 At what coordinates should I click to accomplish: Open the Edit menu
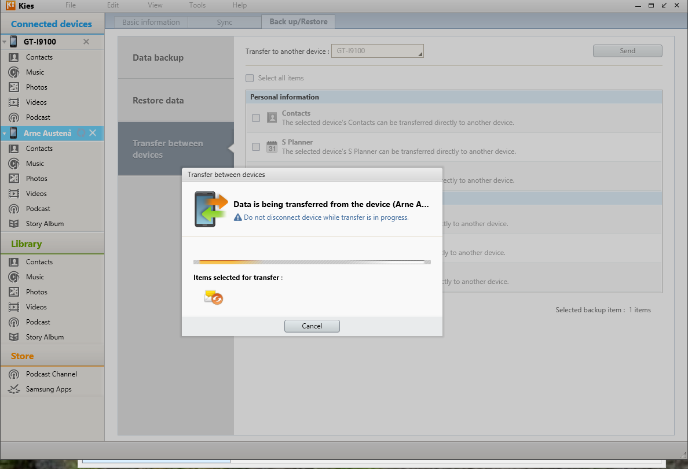pos(113,5)
